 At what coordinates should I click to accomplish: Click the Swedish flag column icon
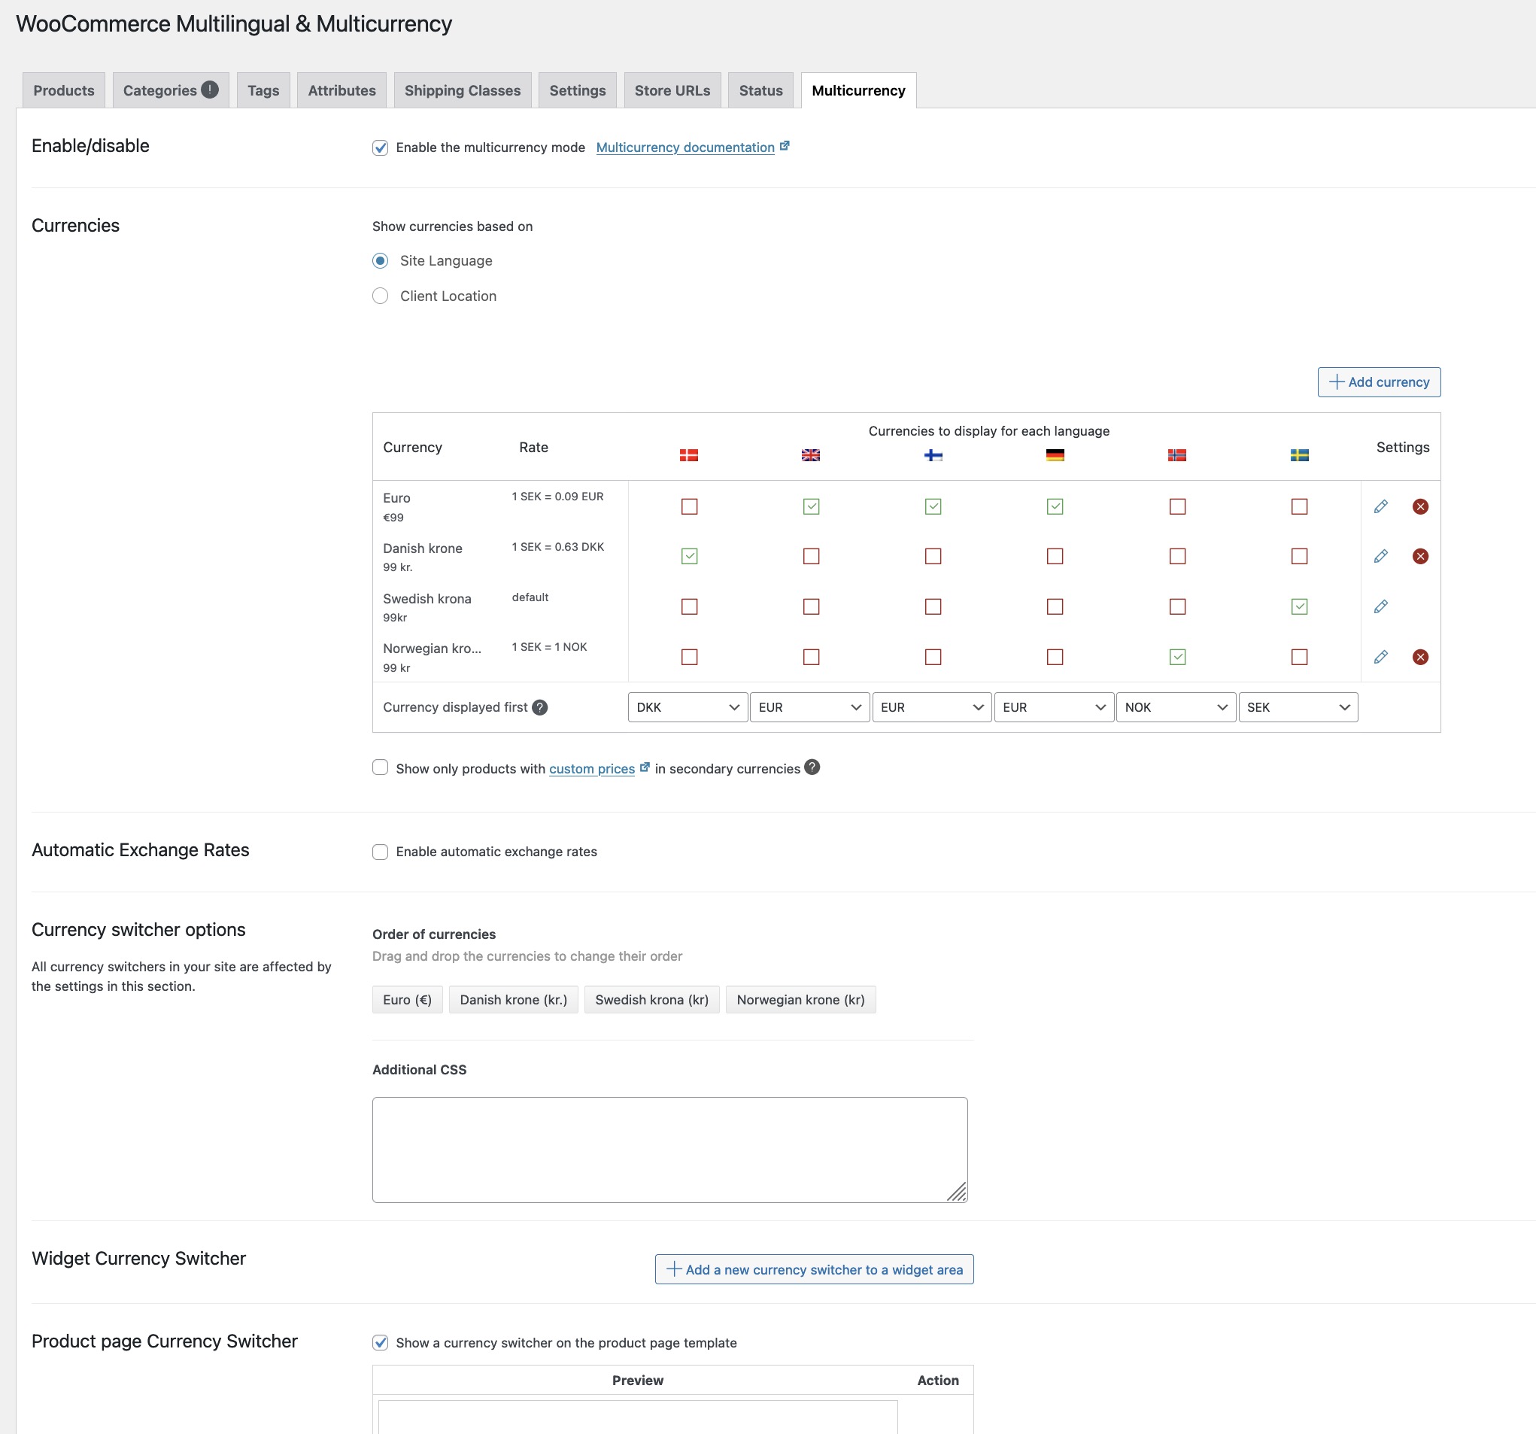[x=1300, y=455]
